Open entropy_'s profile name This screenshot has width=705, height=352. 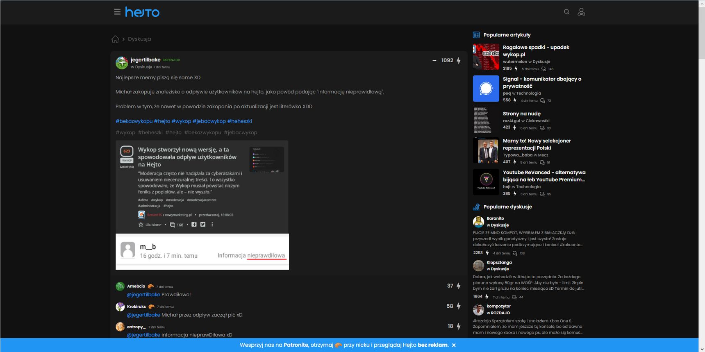click(x=136, y=327)
